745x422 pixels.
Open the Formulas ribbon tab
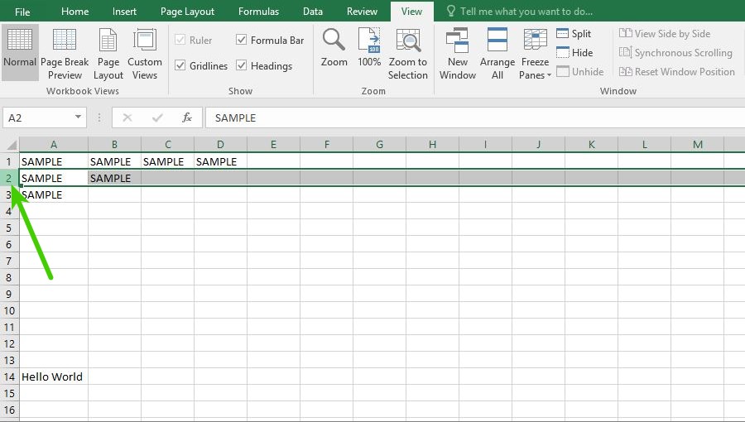pyautogui.click(x=258, y=12)
